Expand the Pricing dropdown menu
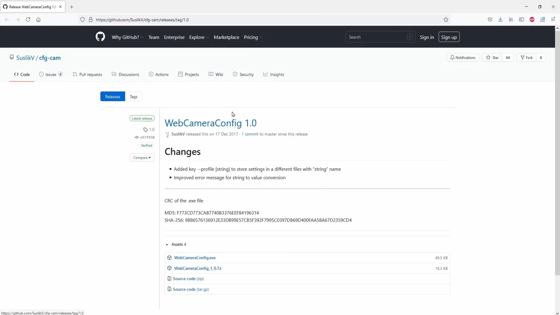This screenshot has height=315, width=560. (x=253, y=37)
